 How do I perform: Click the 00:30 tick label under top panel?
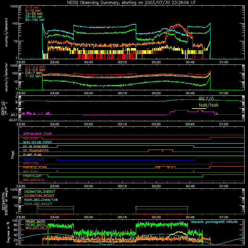coord(156,62)
